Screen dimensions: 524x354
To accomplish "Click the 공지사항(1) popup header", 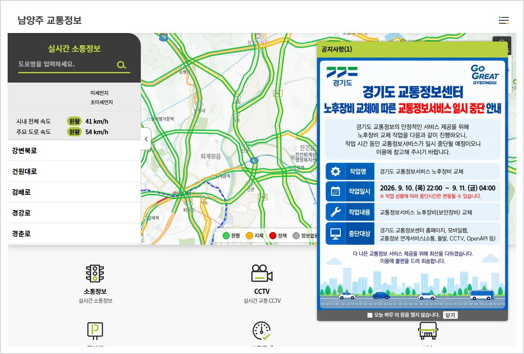I will (412, 50).
